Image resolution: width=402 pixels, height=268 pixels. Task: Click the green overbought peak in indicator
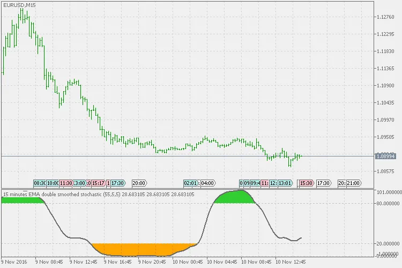point(236,197)
